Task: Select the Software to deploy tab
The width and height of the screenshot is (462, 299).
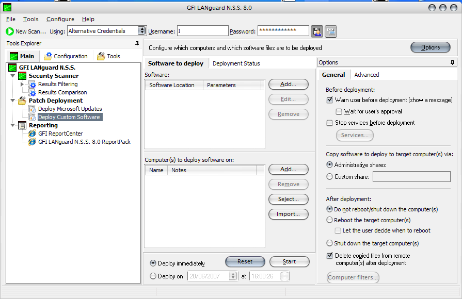Action: pyautogui.click(x=176, y=63)
